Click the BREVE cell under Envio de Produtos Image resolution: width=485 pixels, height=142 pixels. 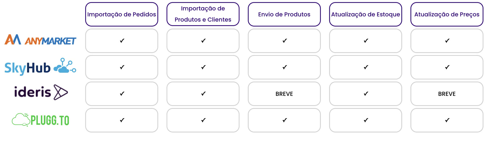pyautogui.click(x=284, y=94)
